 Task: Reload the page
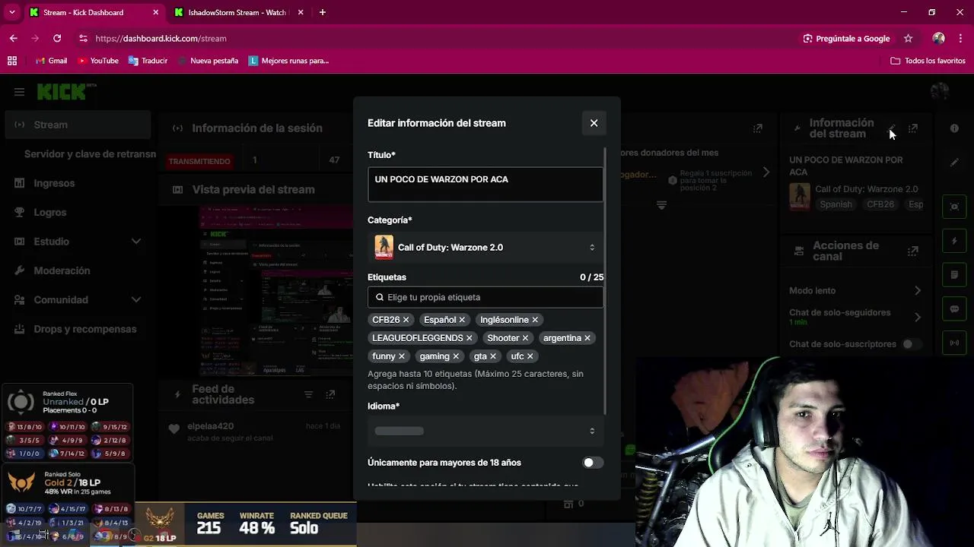pyautogui.click(x=57, y=38)
